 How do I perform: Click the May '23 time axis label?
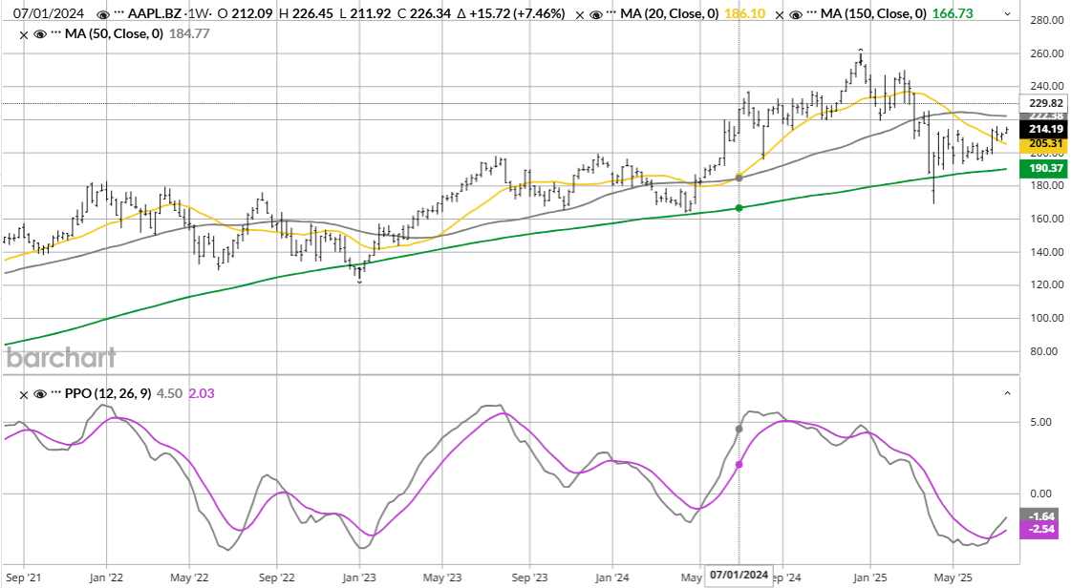click(x=442, y=577)
